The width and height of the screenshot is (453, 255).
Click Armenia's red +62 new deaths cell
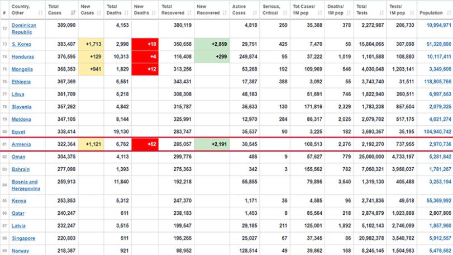[x=145, y=144]
